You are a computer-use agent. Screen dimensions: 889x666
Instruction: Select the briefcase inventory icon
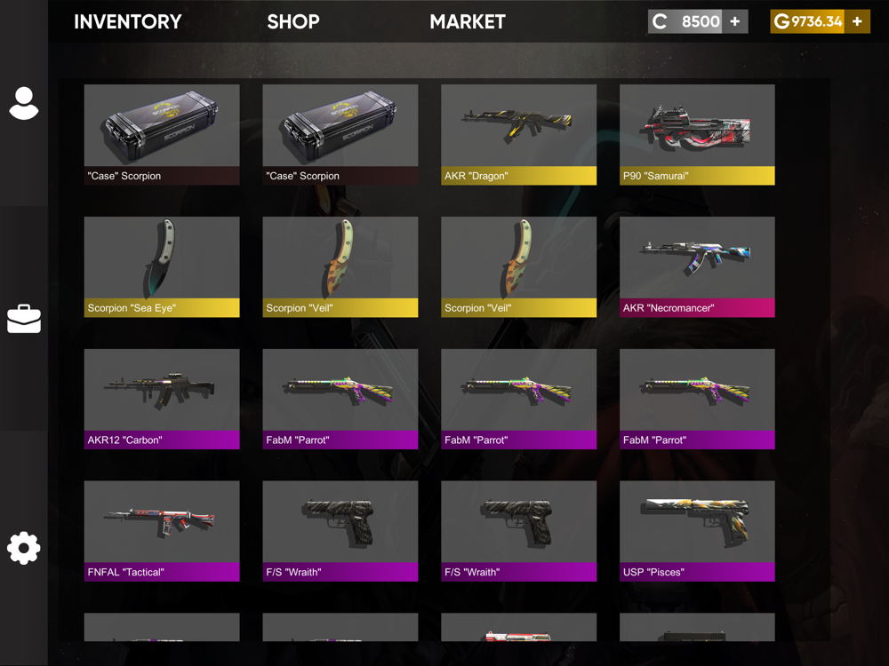click(24, 319)
